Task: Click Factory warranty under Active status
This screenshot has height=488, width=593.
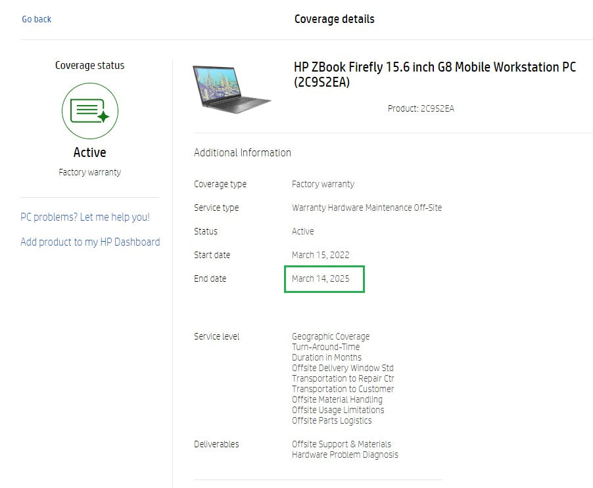Action: (89, 172)
